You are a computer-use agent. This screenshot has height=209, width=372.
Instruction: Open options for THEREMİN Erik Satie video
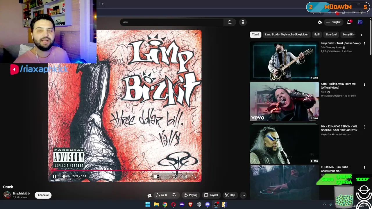click(x=364, y=167)
